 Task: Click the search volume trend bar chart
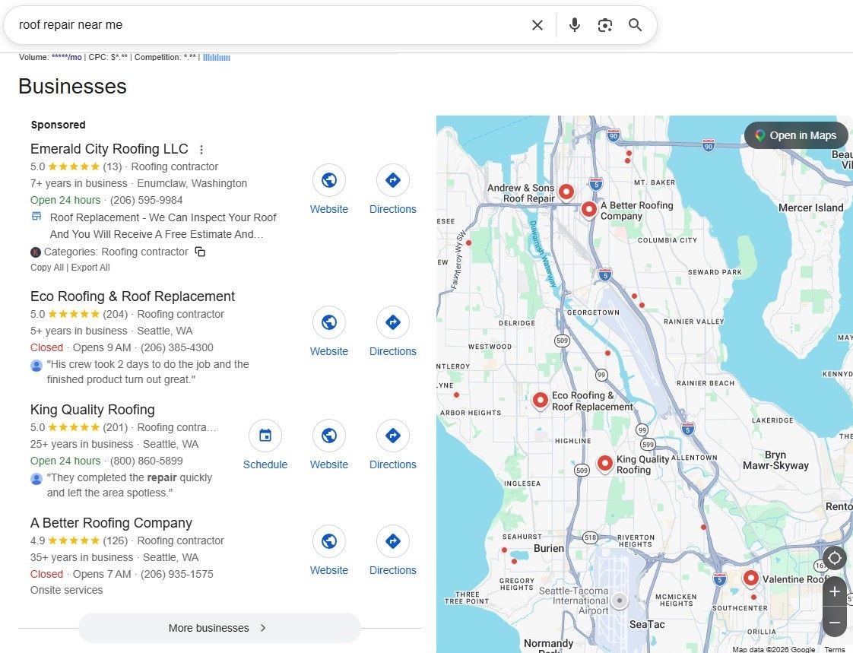pyautogui.click(x=217, y=57)
